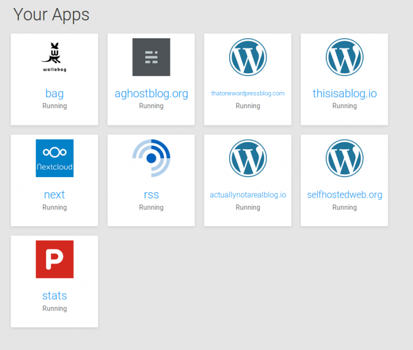Click the WordPress logo above thisisablog.io
413x350 pixels.
[x=345, y=57]
